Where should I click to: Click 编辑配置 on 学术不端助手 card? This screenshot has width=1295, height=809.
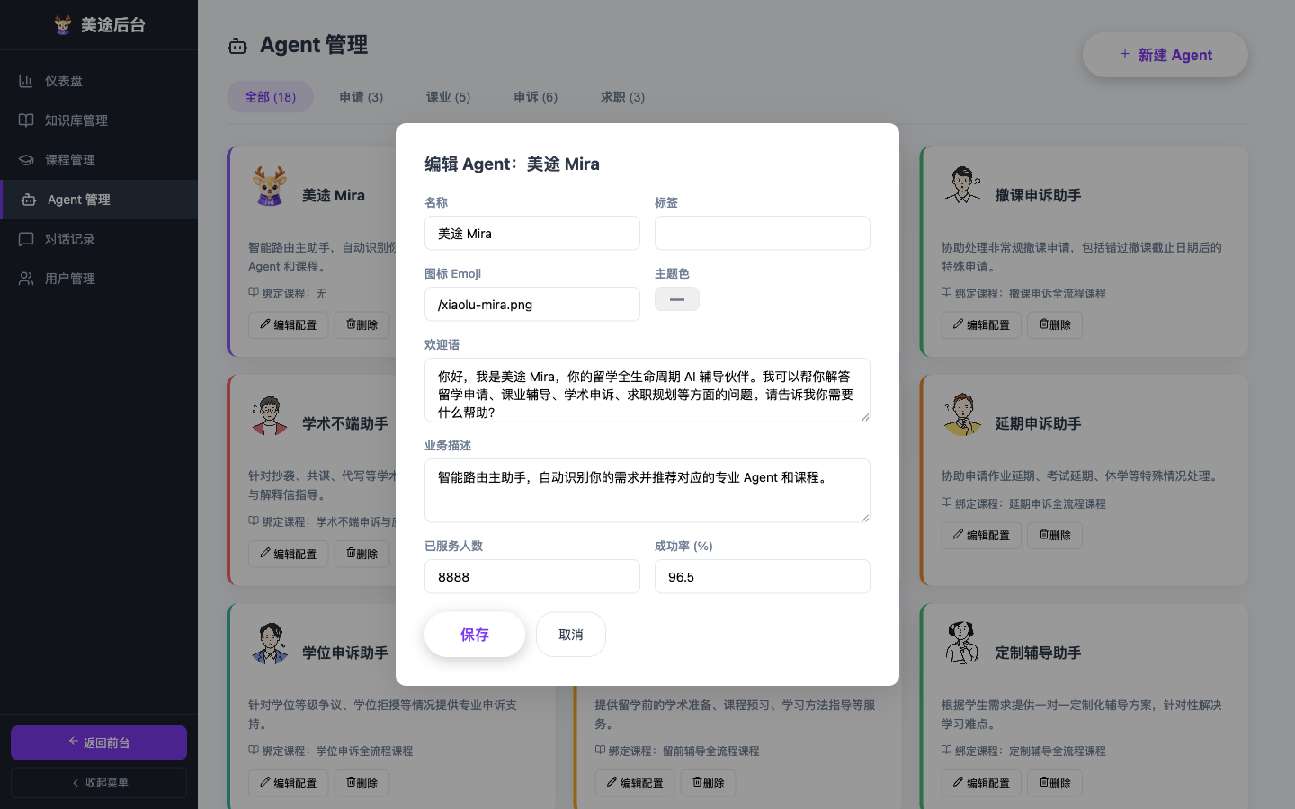(x=289, y=554)
